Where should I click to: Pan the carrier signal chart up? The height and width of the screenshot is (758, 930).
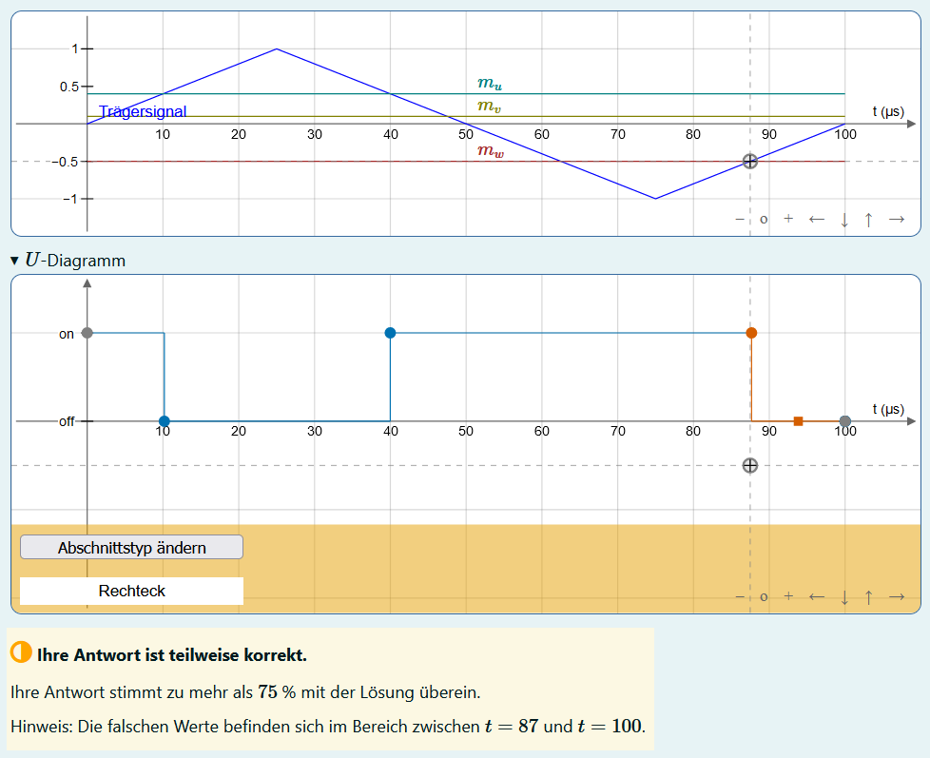(868, 219)
